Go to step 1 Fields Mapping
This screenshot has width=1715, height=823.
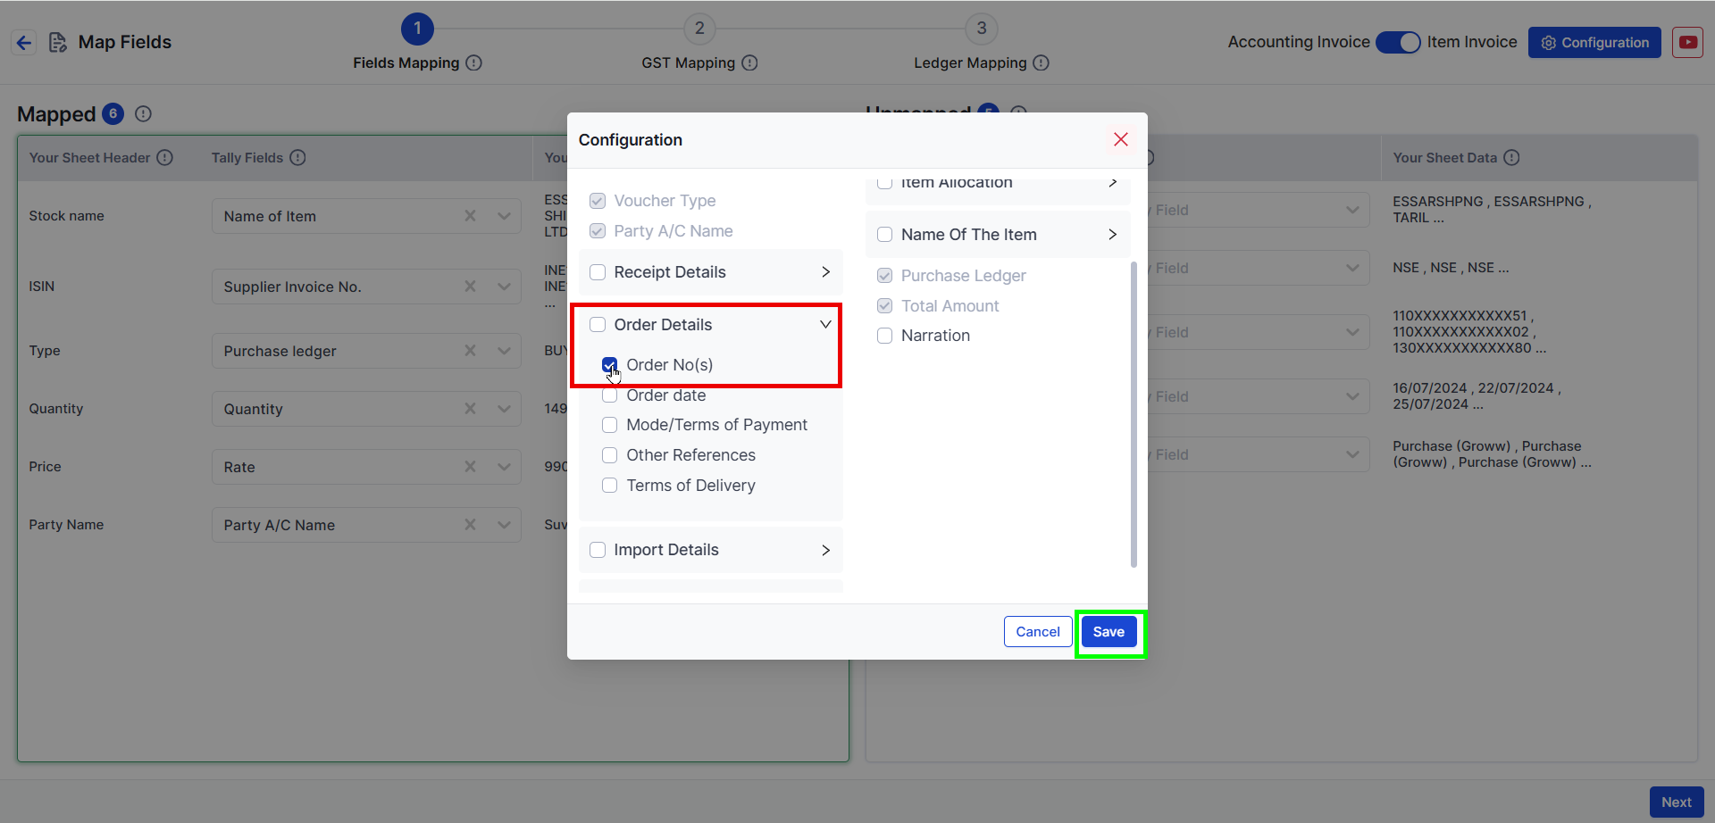[x=417, y=29]
